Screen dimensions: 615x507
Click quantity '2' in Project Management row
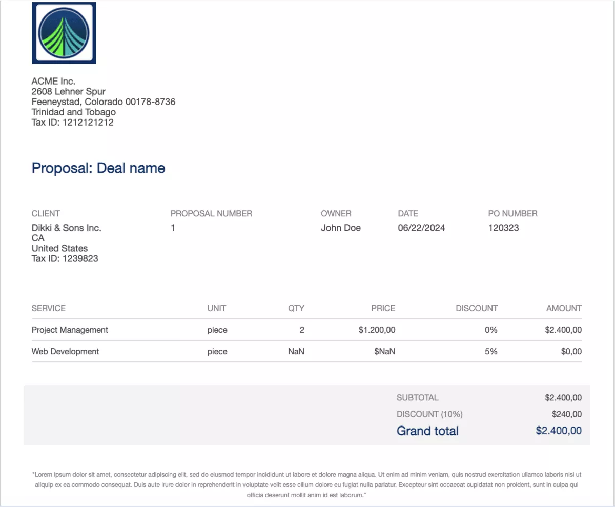tap(302, 330)
